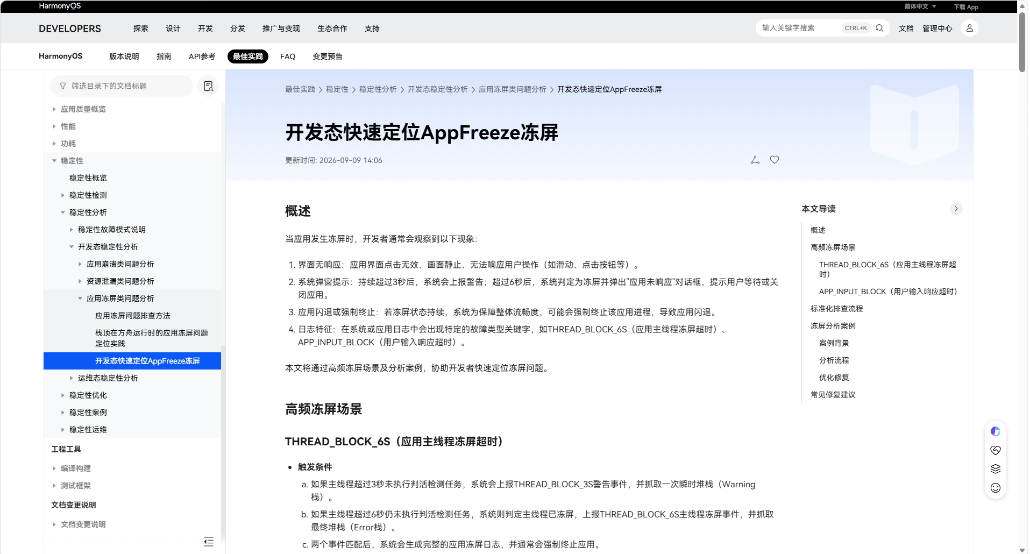Click the edit feedback pencil icon
Screen dimensions: 1030x554
click(755, 160)
